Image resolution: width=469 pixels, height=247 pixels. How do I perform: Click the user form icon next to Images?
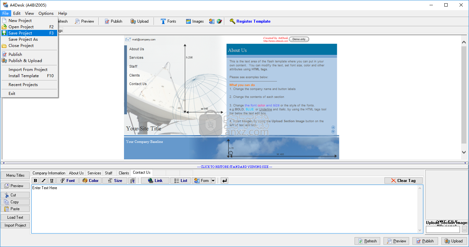click(x=212, y=21)
